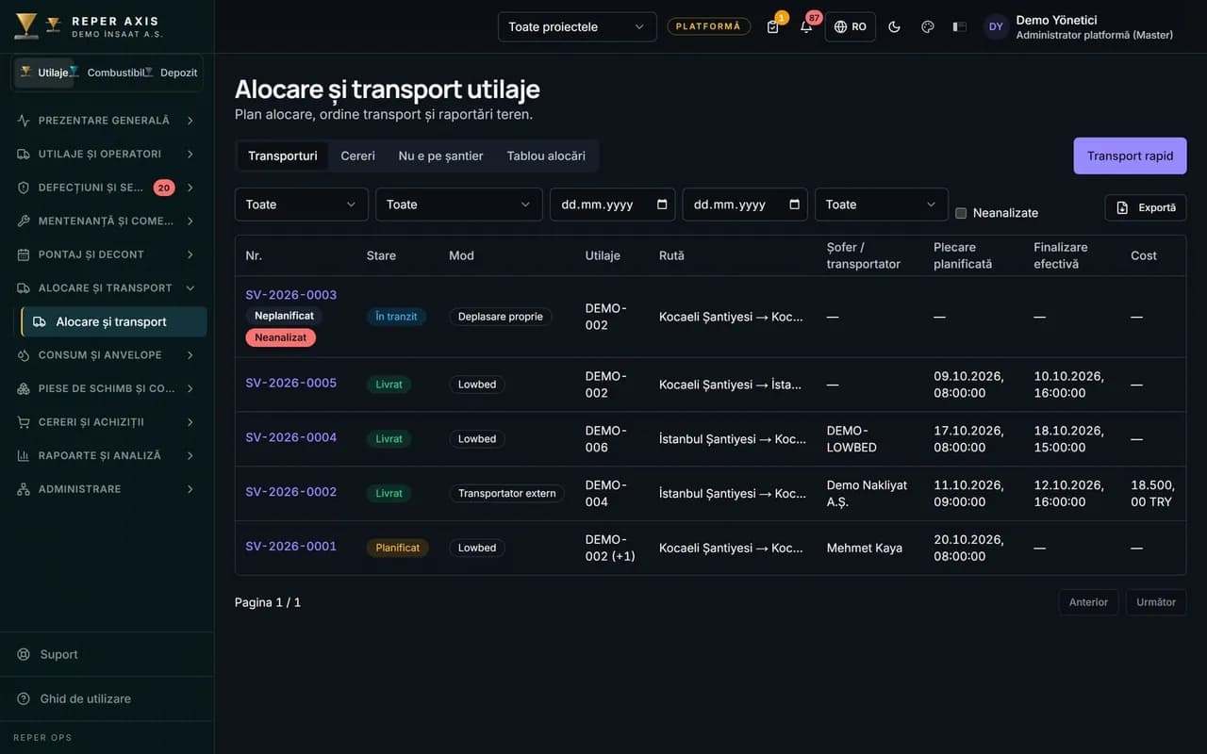This screenshot has width=1207, height=754.
Task: Open the middle Toate filter dropdown
Action: 458,205
